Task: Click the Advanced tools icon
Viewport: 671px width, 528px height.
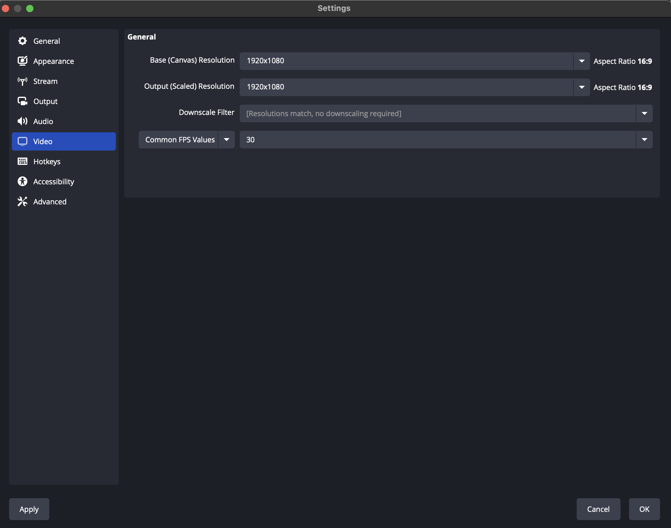Action: [22, 202]
